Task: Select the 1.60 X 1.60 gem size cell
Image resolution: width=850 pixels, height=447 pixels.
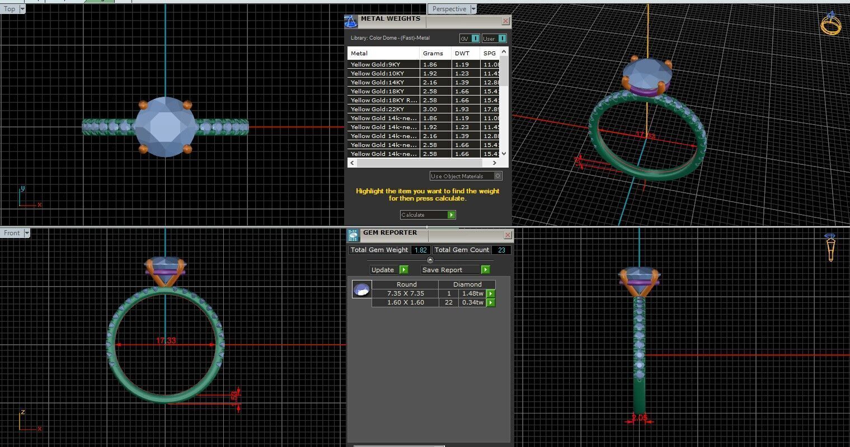Action: click(x=406, y=302)
